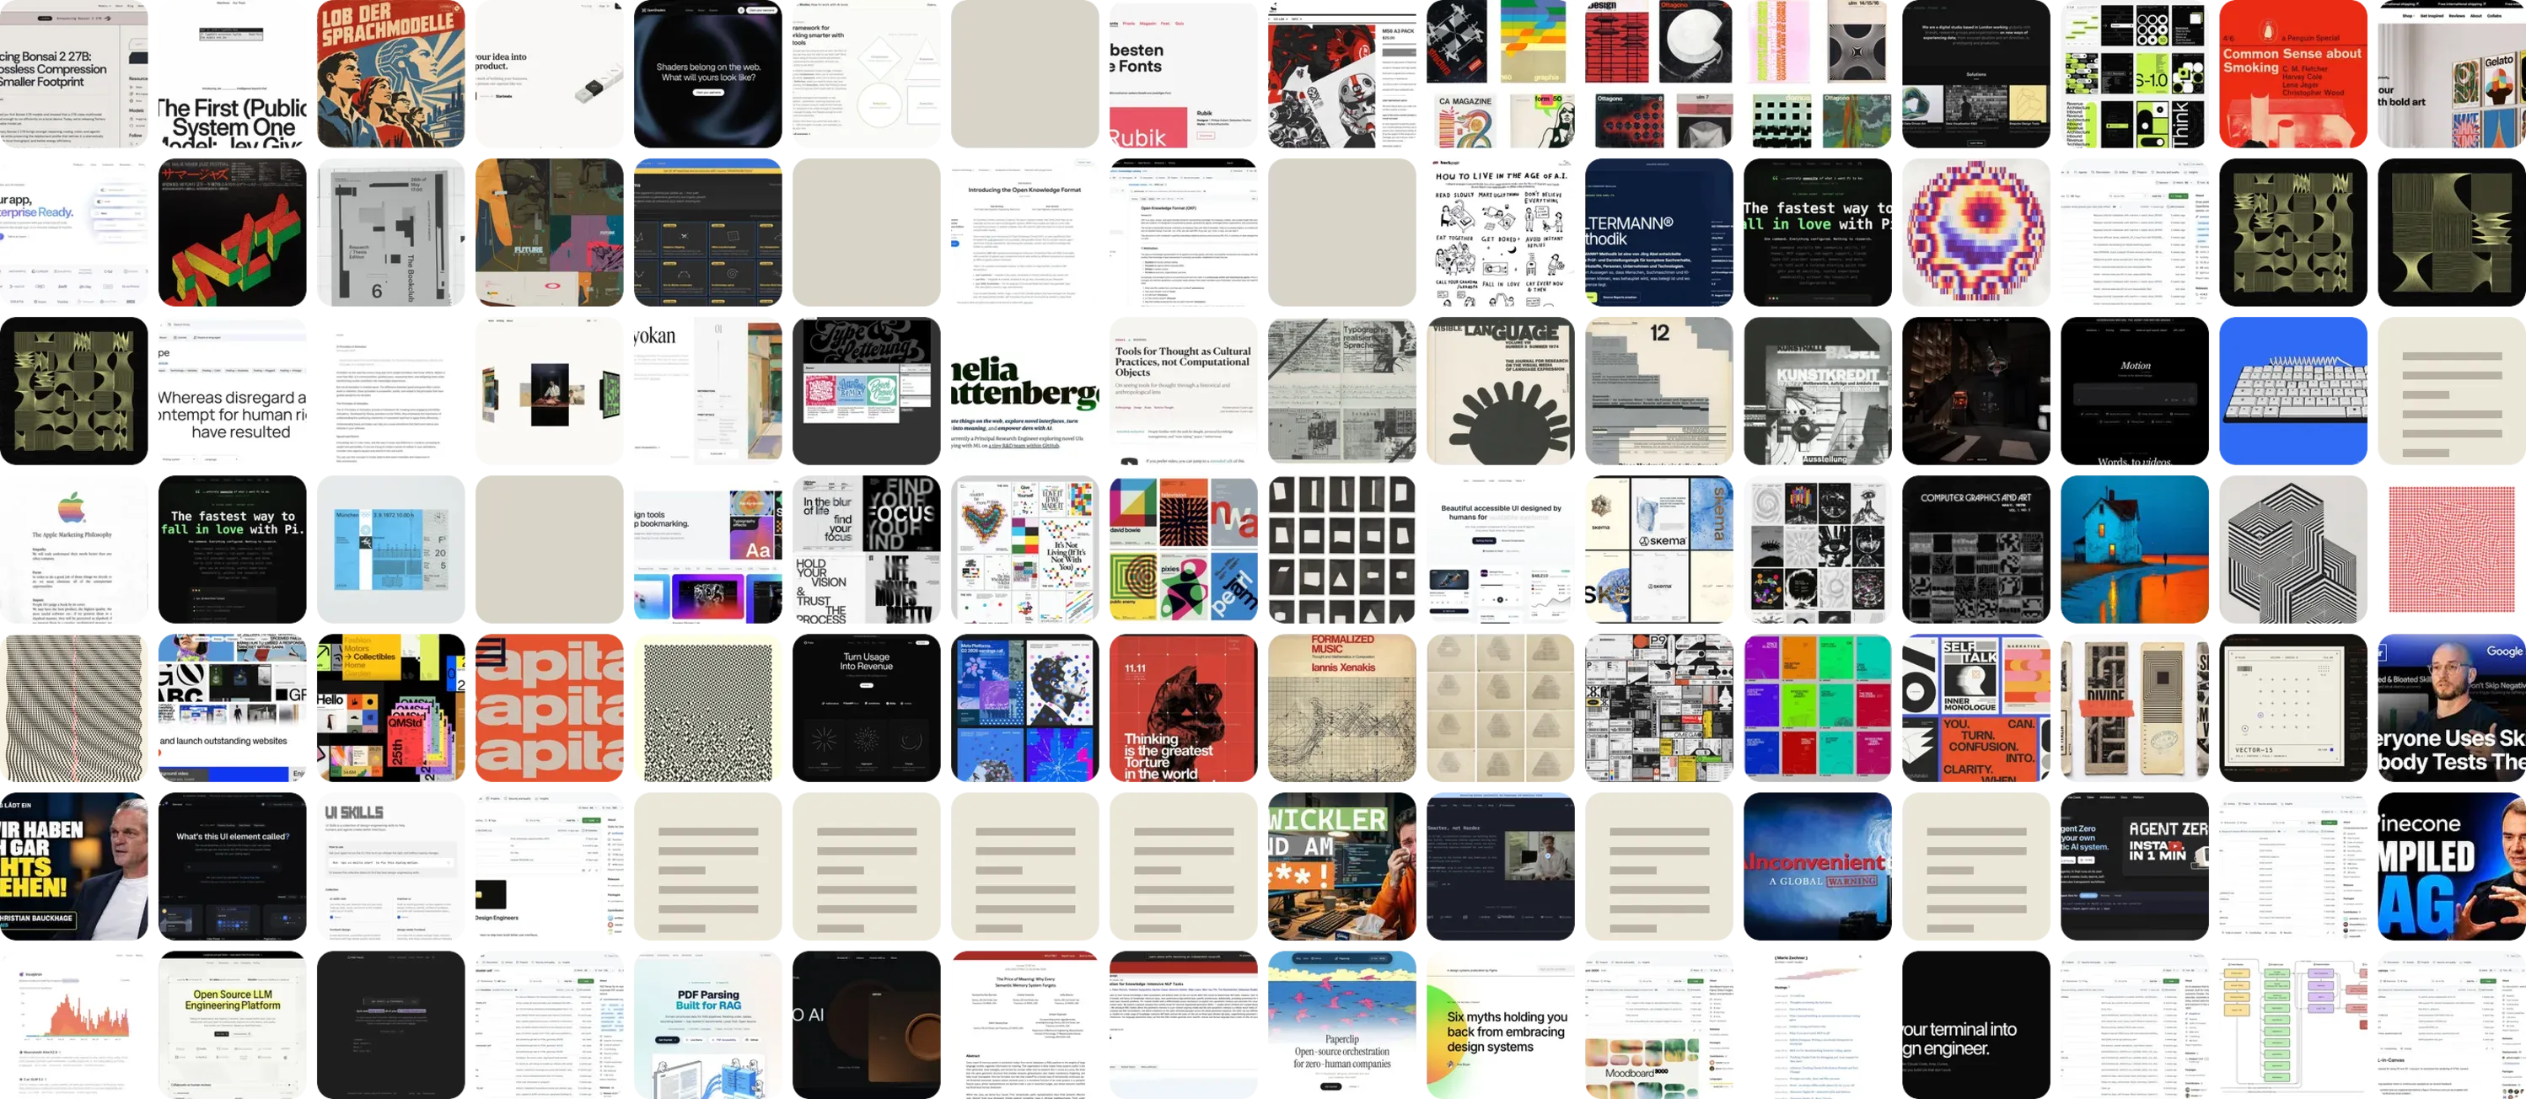Open the 'Thinking is the greatest Torture' poster
The image size is (2526, 1099).
[1183, 708]
